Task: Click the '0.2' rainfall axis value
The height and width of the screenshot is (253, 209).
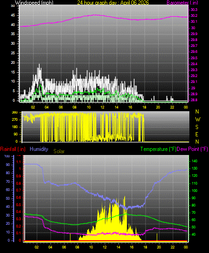Action: 19,226
